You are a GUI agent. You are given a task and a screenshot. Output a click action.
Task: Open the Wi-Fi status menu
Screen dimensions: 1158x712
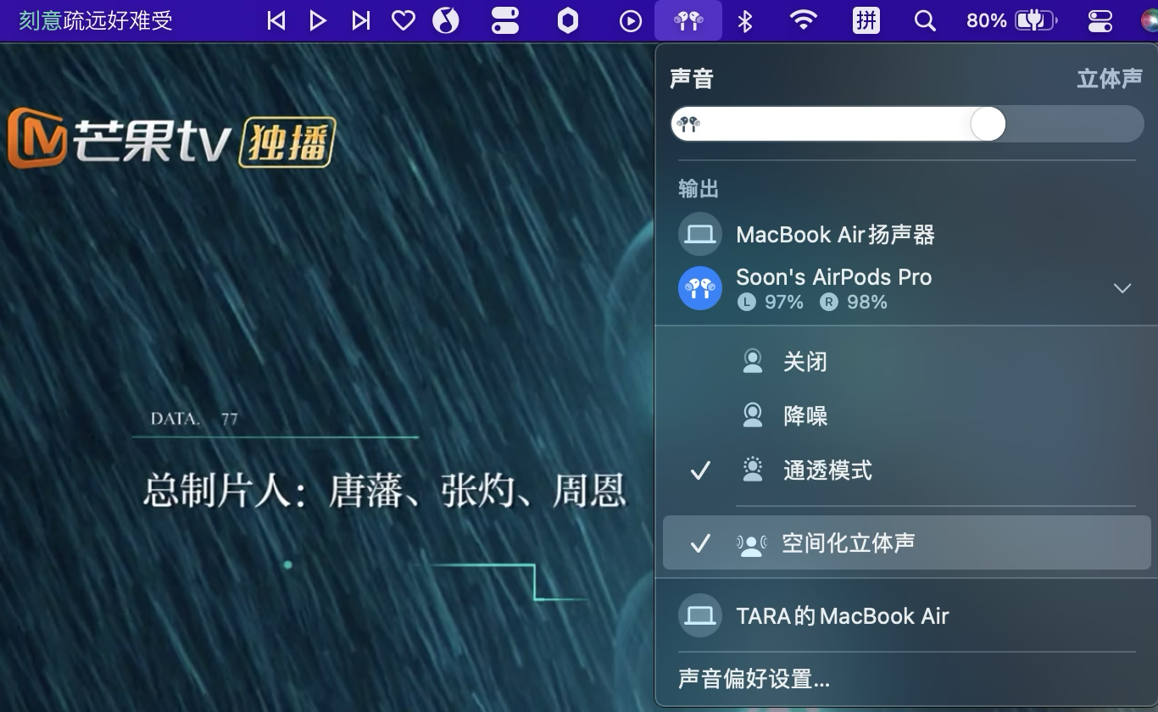pyautogui.click(x=803, y=20)
